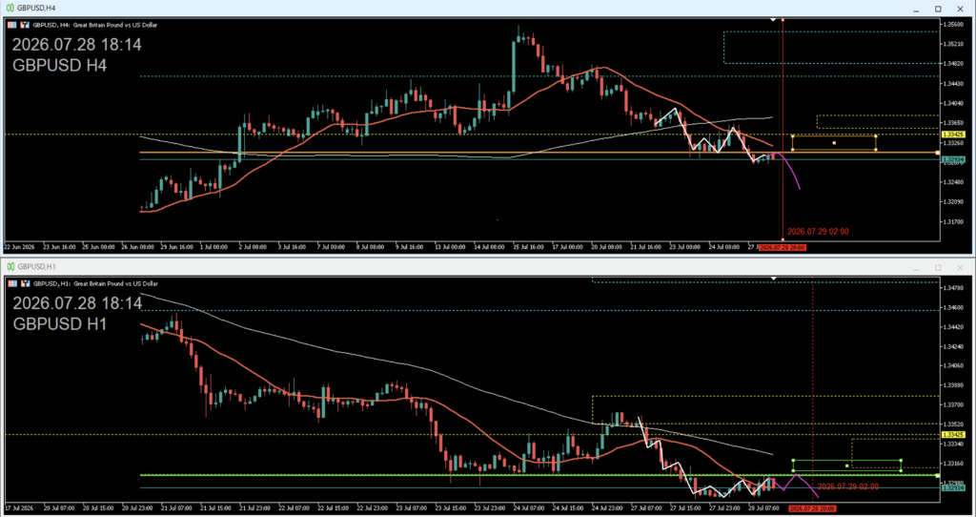Screen dimensions: 976x517
Task: Click red 2026.07.28 20:00 tag on H1 time axis
Action: [812, 509]
